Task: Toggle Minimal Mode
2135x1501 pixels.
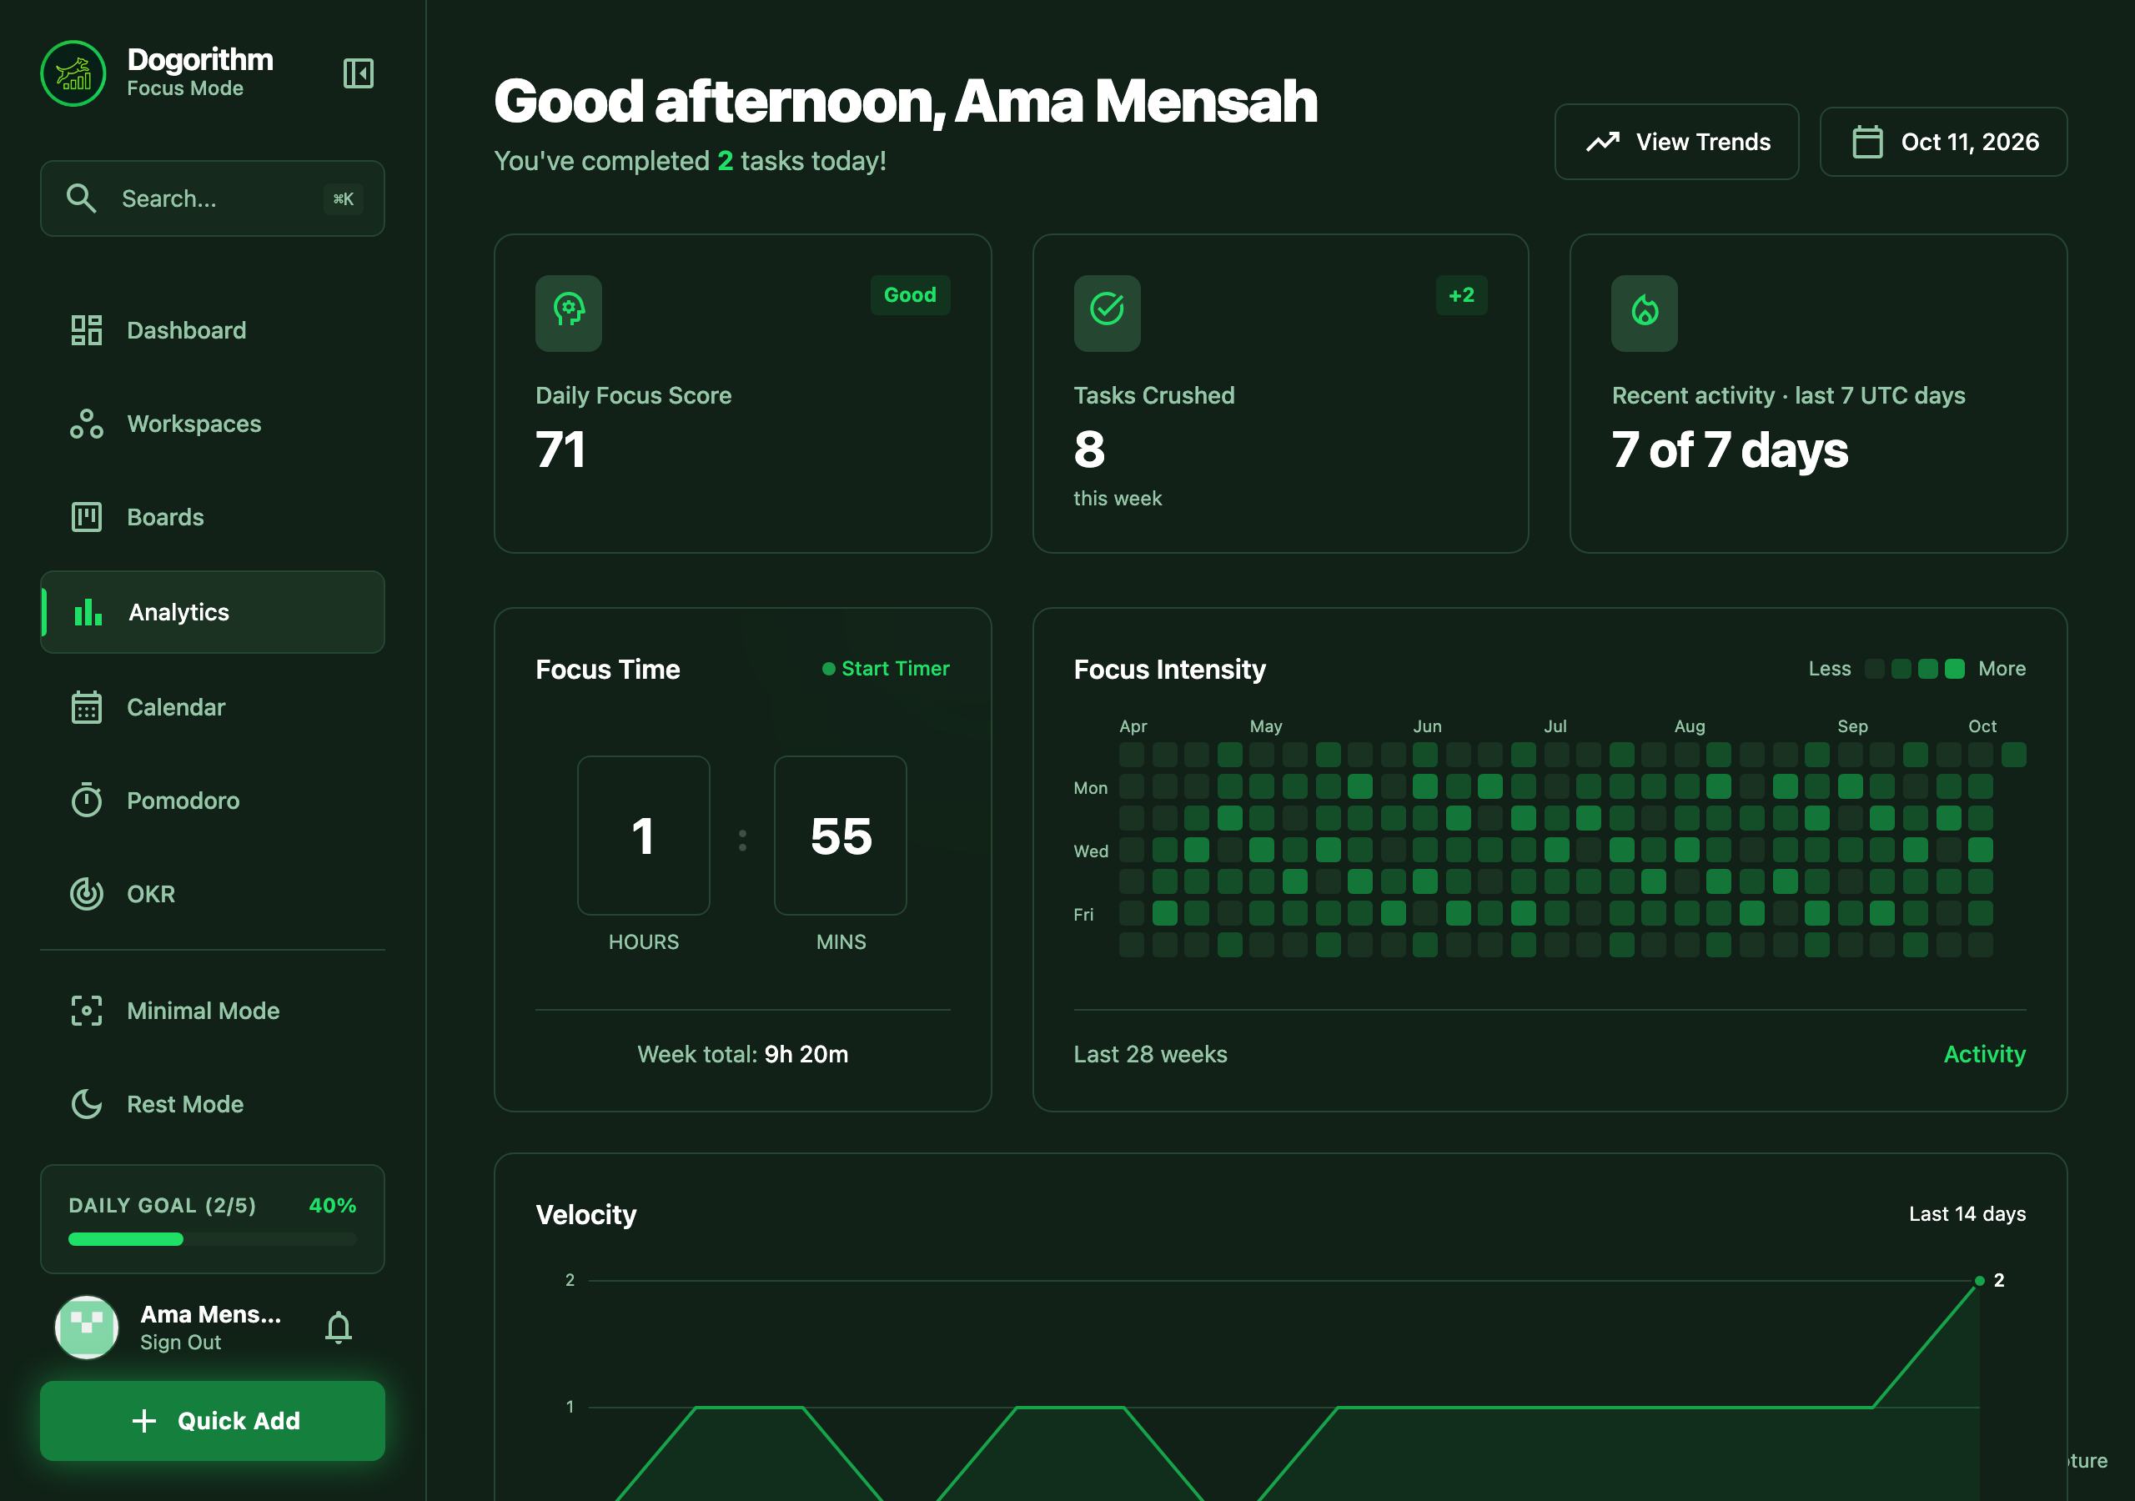Action: [x=212, y=1011]
